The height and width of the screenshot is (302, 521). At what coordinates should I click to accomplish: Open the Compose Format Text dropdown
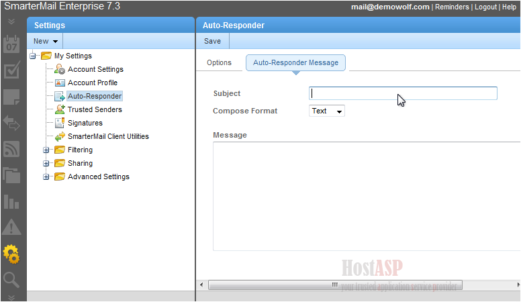pos(327,111)
